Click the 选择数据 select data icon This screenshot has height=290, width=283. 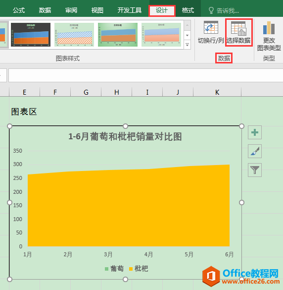[238, 28]
